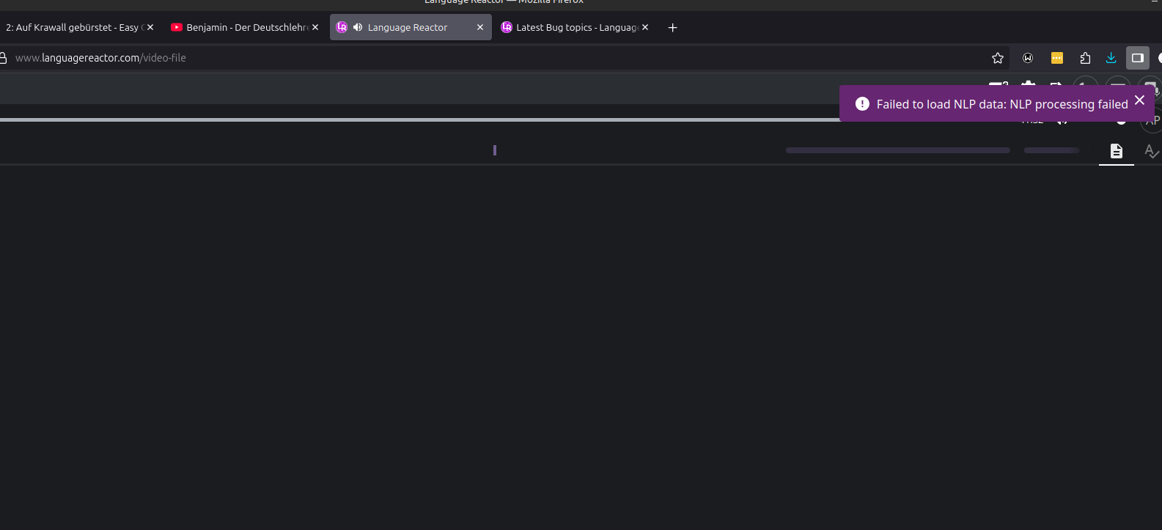Dismiss the NLP processing failed notification
The width and height of the screenshot is (1162, 530).
[1139, 100]
